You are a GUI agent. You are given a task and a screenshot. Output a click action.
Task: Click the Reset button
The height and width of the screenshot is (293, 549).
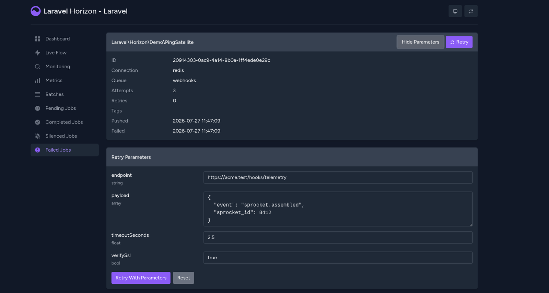184,278
